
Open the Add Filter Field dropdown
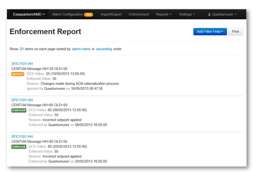pyautogui.click(x=210, y=32)
